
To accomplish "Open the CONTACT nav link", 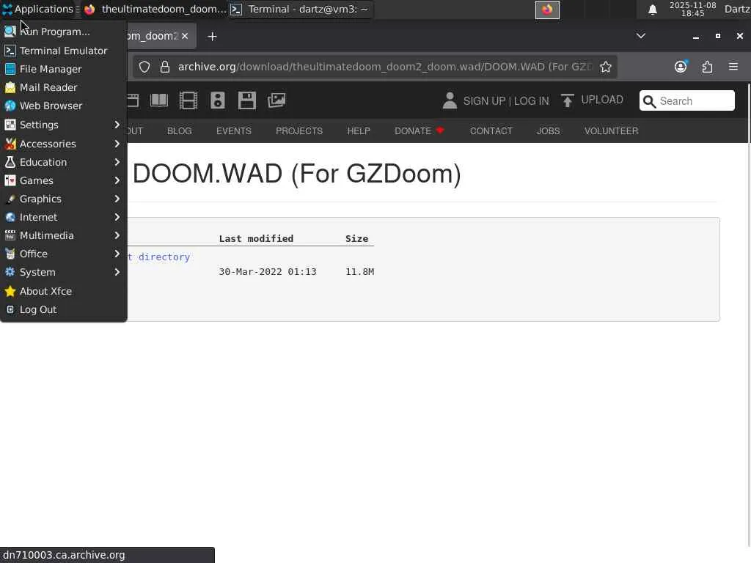I will (491, 130).
